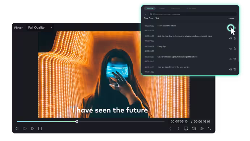
Task: Adjust volume via the speaker icon
Action: point(201,128)
